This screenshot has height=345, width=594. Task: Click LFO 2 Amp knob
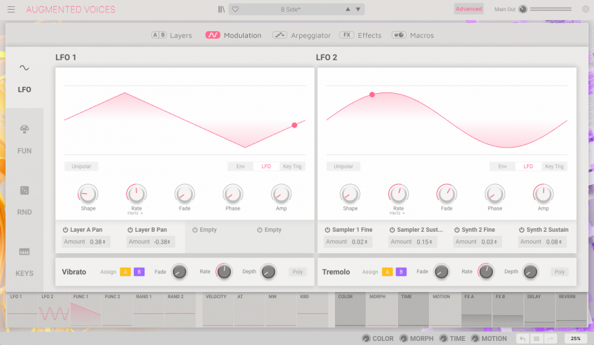[x=544, y=194]
